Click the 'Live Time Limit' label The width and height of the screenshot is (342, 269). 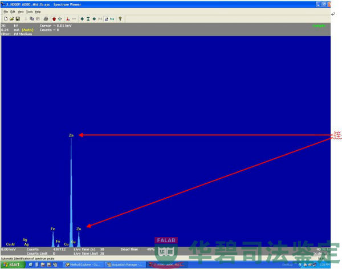coord(85,254)
